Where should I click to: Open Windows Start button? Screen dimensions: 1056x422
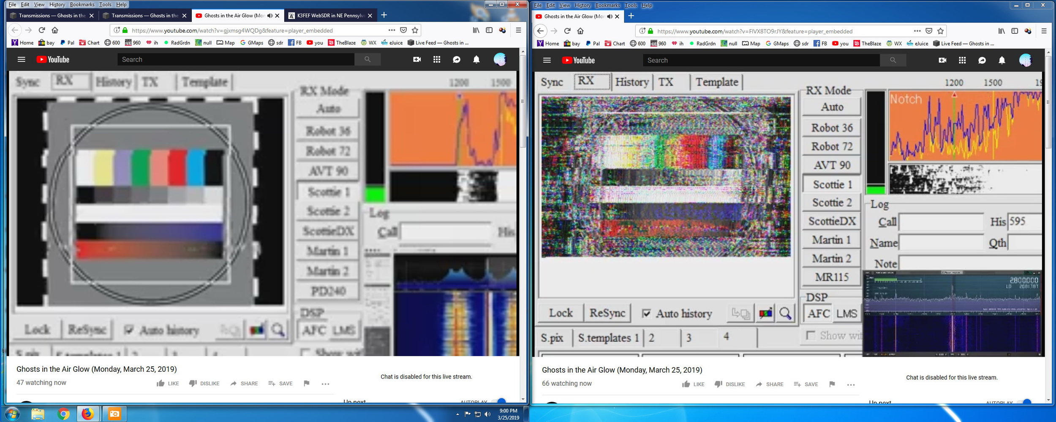(12, 414)
